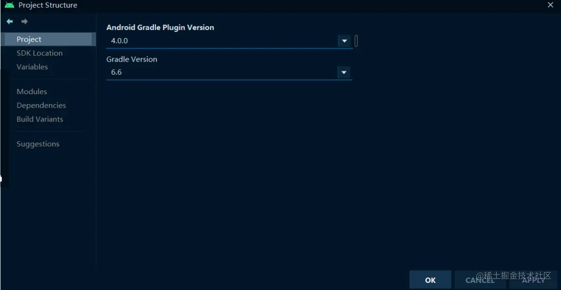Image resolution: width=561 pixels, height=290 pixels.
Task: Close the Project Structure dialog
Action: (551, 5)
